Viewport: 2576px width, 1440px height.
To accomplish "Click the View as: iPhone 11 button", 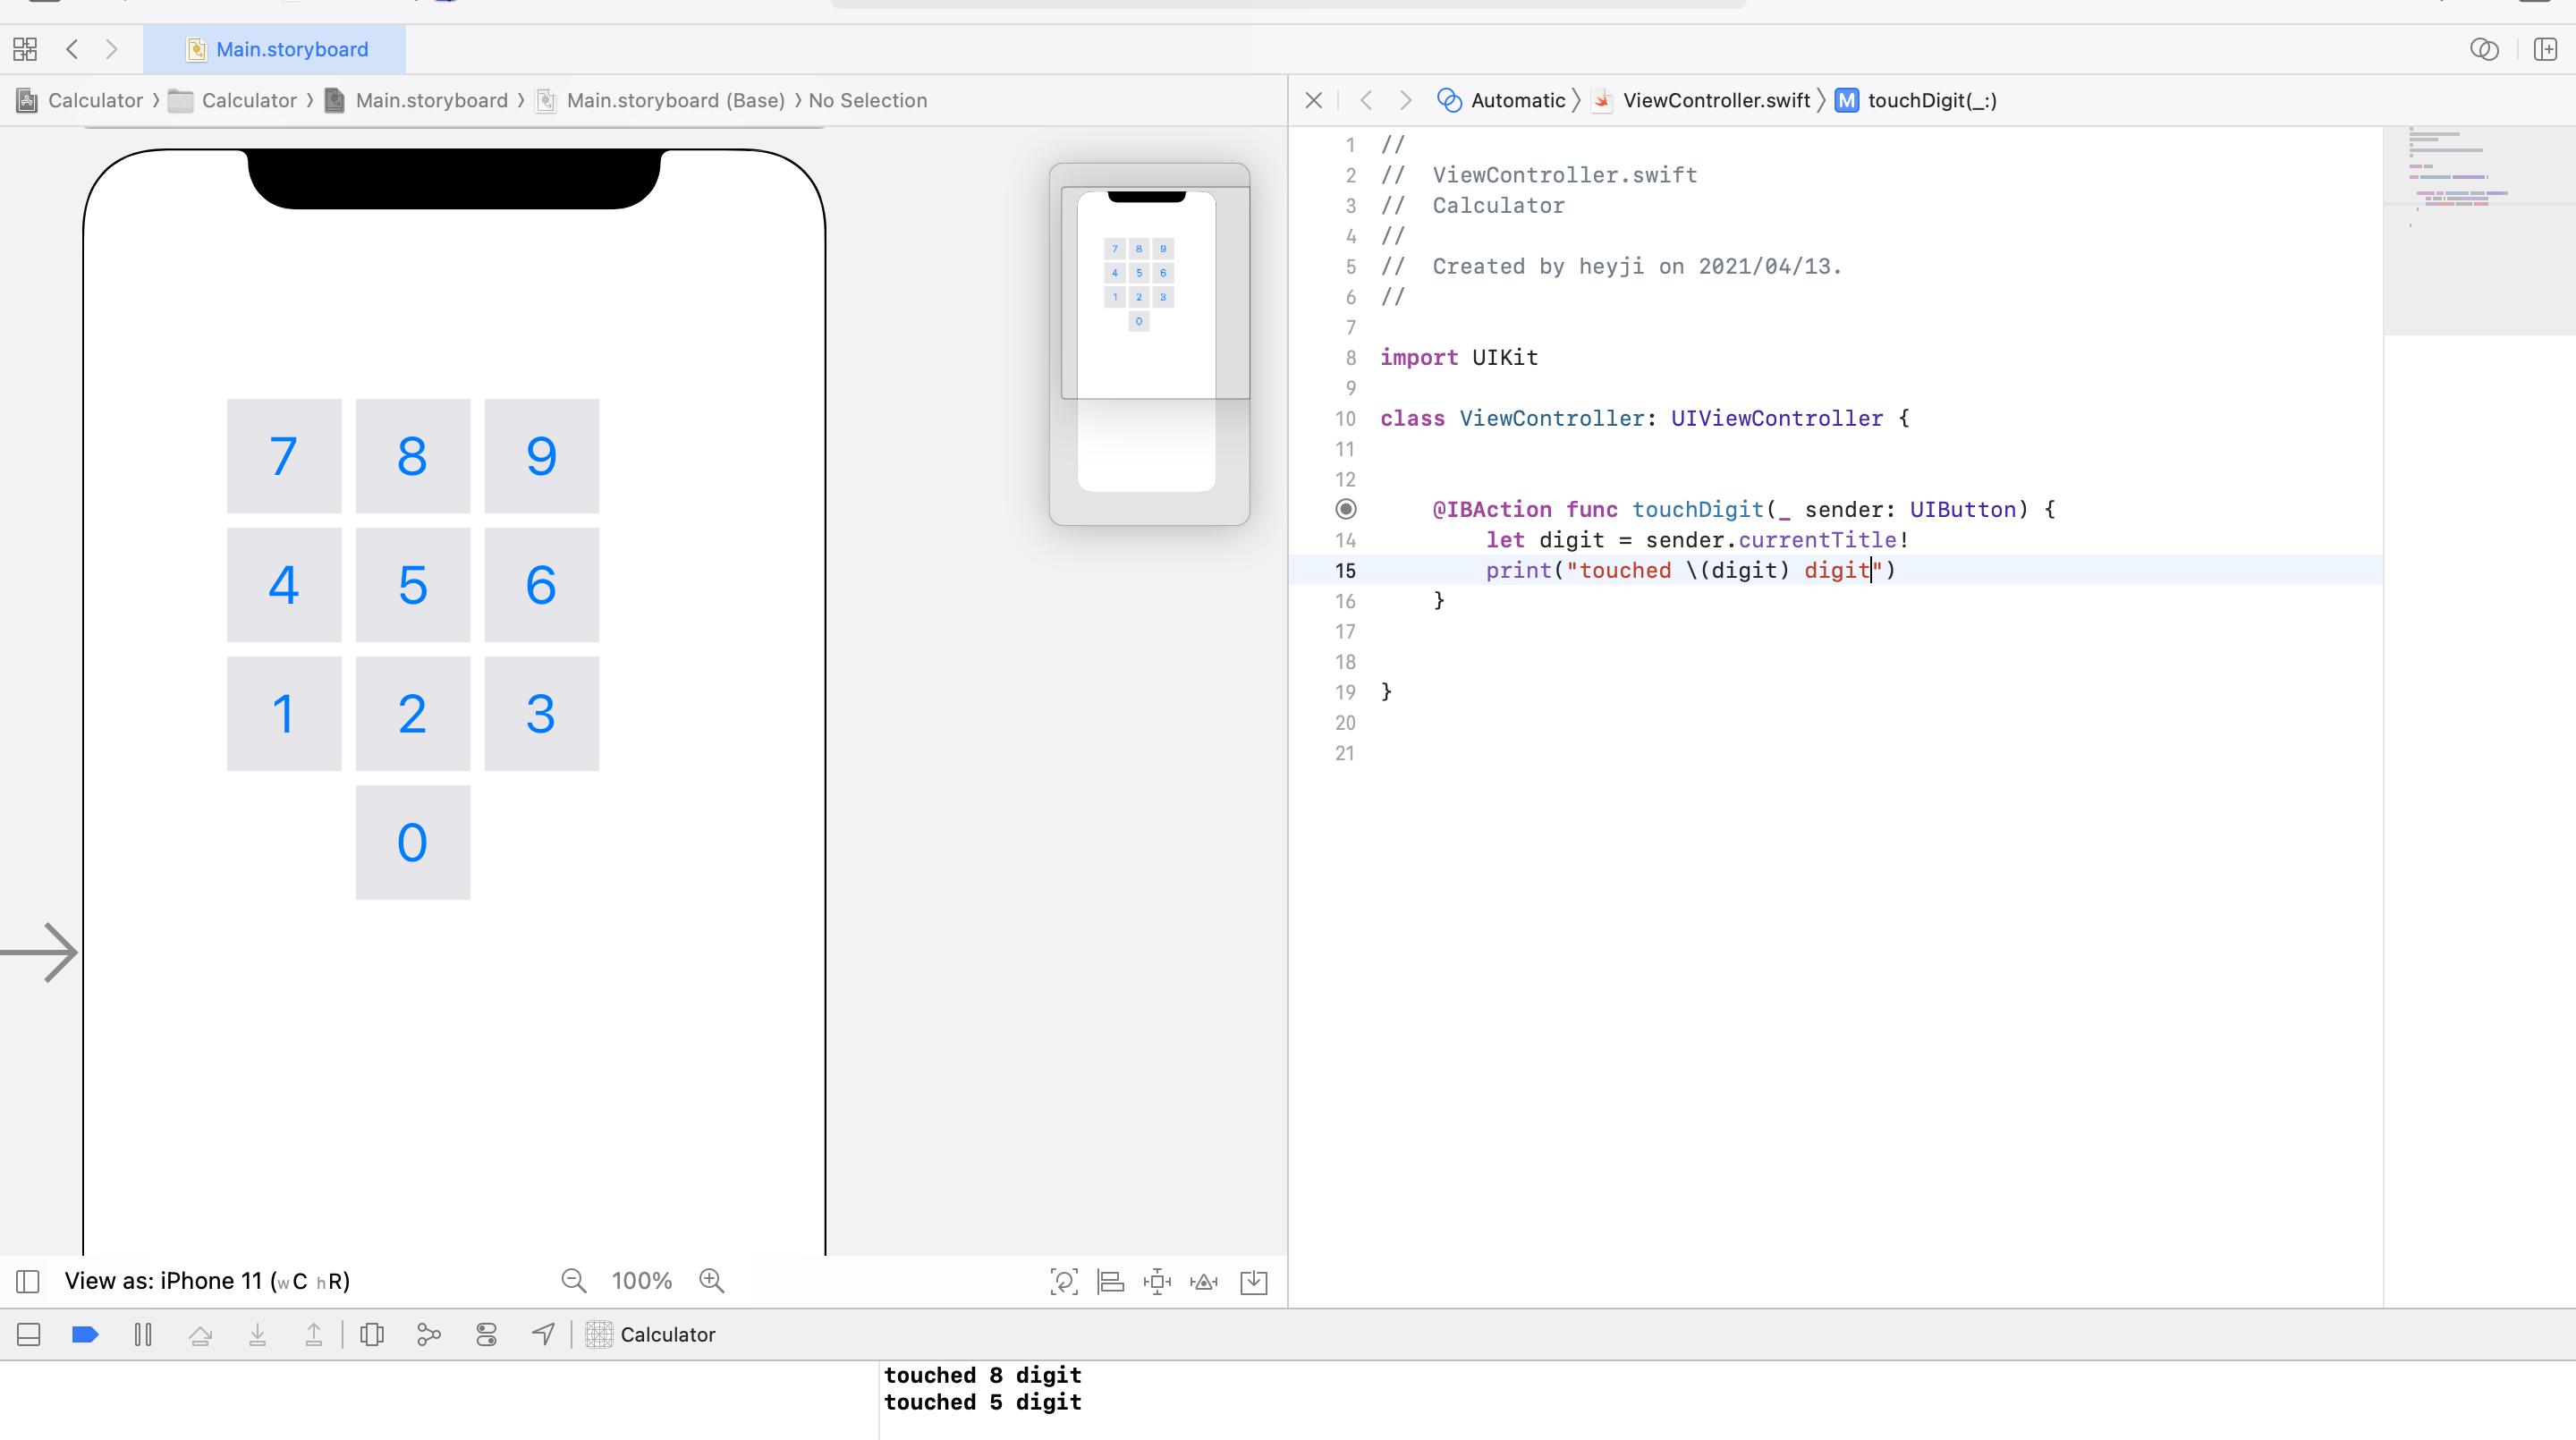I will pos(207,1281).
